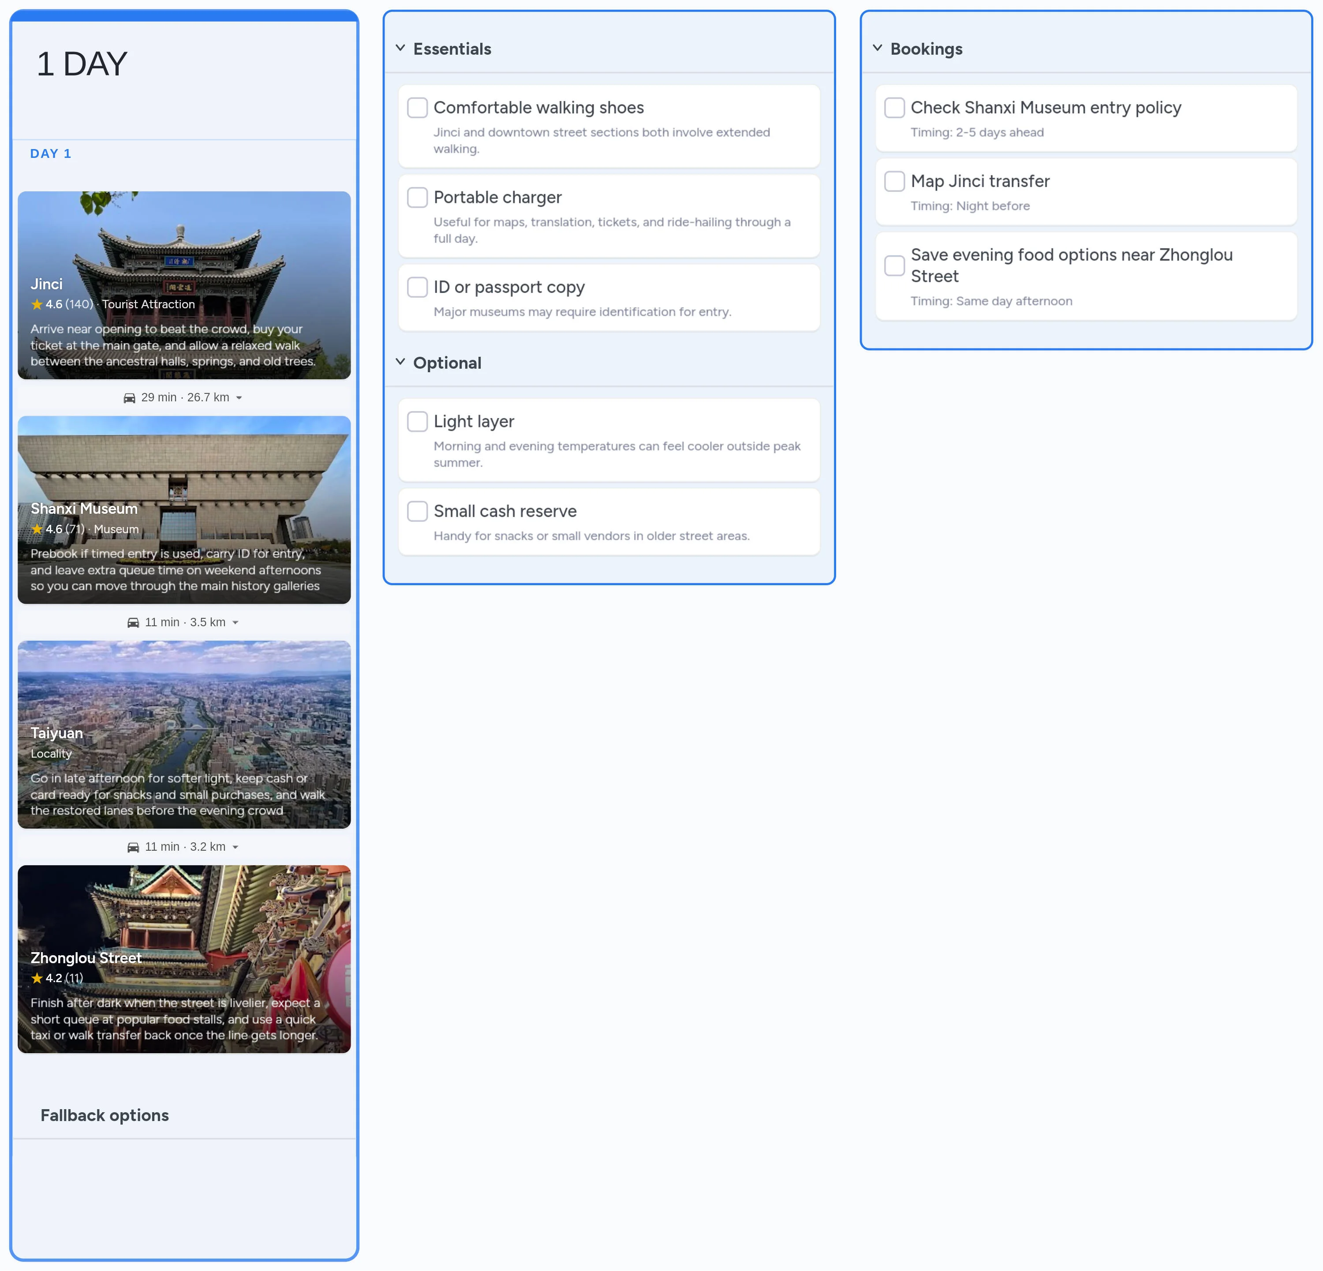Click the star icon on the Shanxi Museum card
This screenshot has width=1323, height=1271.
tap(37, 529)
